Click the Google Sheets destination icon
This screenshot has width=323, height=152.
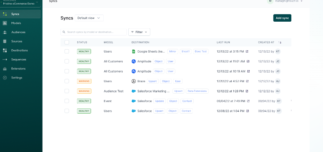(134, 52)
